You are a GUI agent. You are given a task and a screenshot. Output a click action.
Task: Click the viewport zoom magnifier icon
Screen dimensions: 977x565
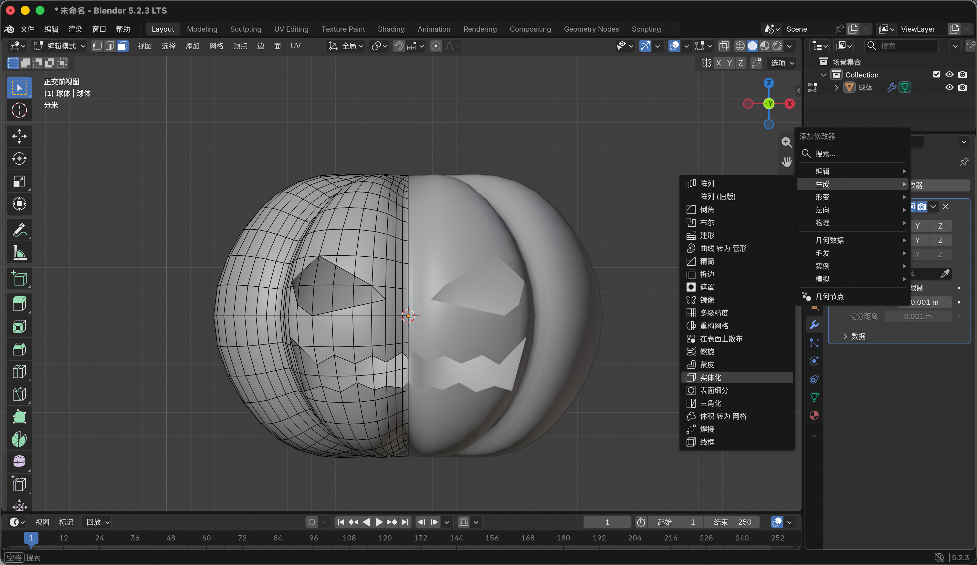(x=786, y=142)
